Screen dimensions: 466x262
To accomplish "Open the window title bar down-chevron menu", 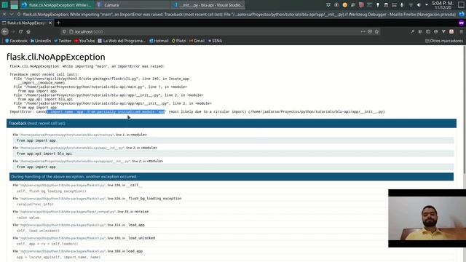I will 12,14.
